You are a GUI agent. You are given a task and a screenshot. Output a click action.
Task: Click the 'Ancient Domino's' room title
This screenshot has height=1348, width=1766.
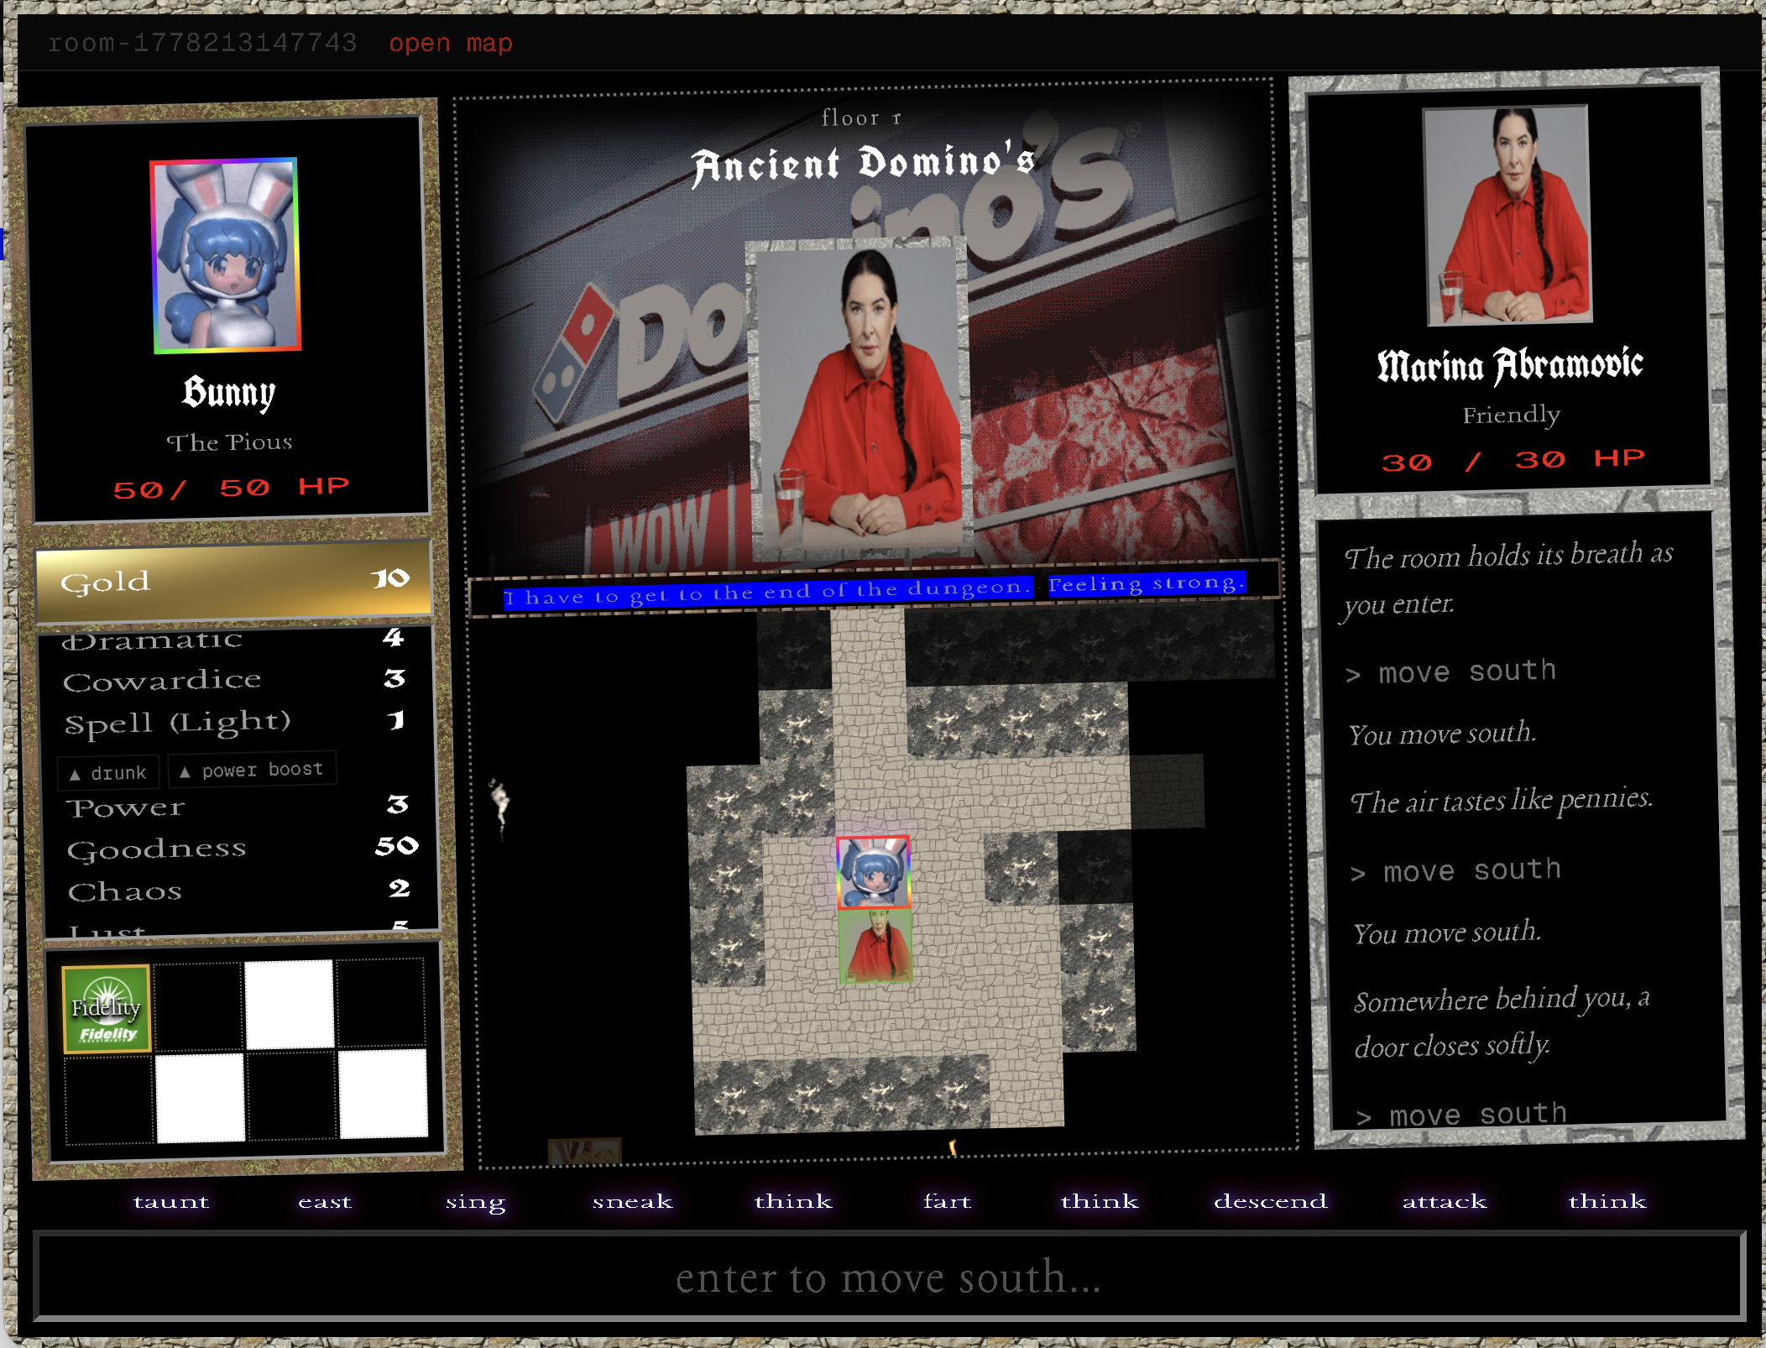tap(863, 164)
